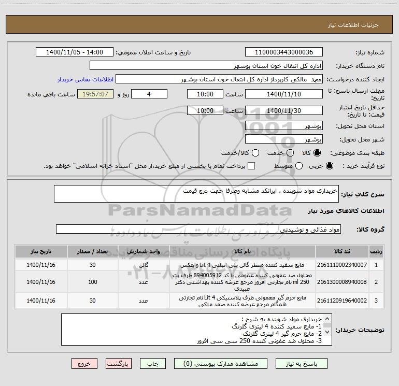Click the ردیف column header
Viewport: 399px width, 386px height.
[376, 251]
